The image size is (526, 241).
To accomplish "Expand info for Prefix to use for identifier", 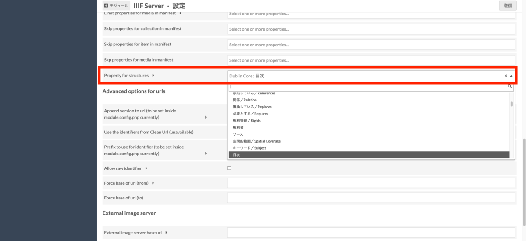I will point(206,154).
